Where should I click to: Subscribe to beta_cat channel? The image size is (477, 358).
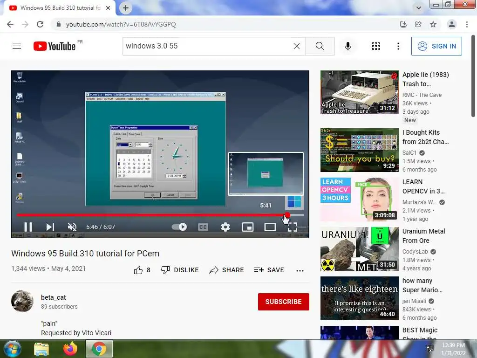click(284, 302)
